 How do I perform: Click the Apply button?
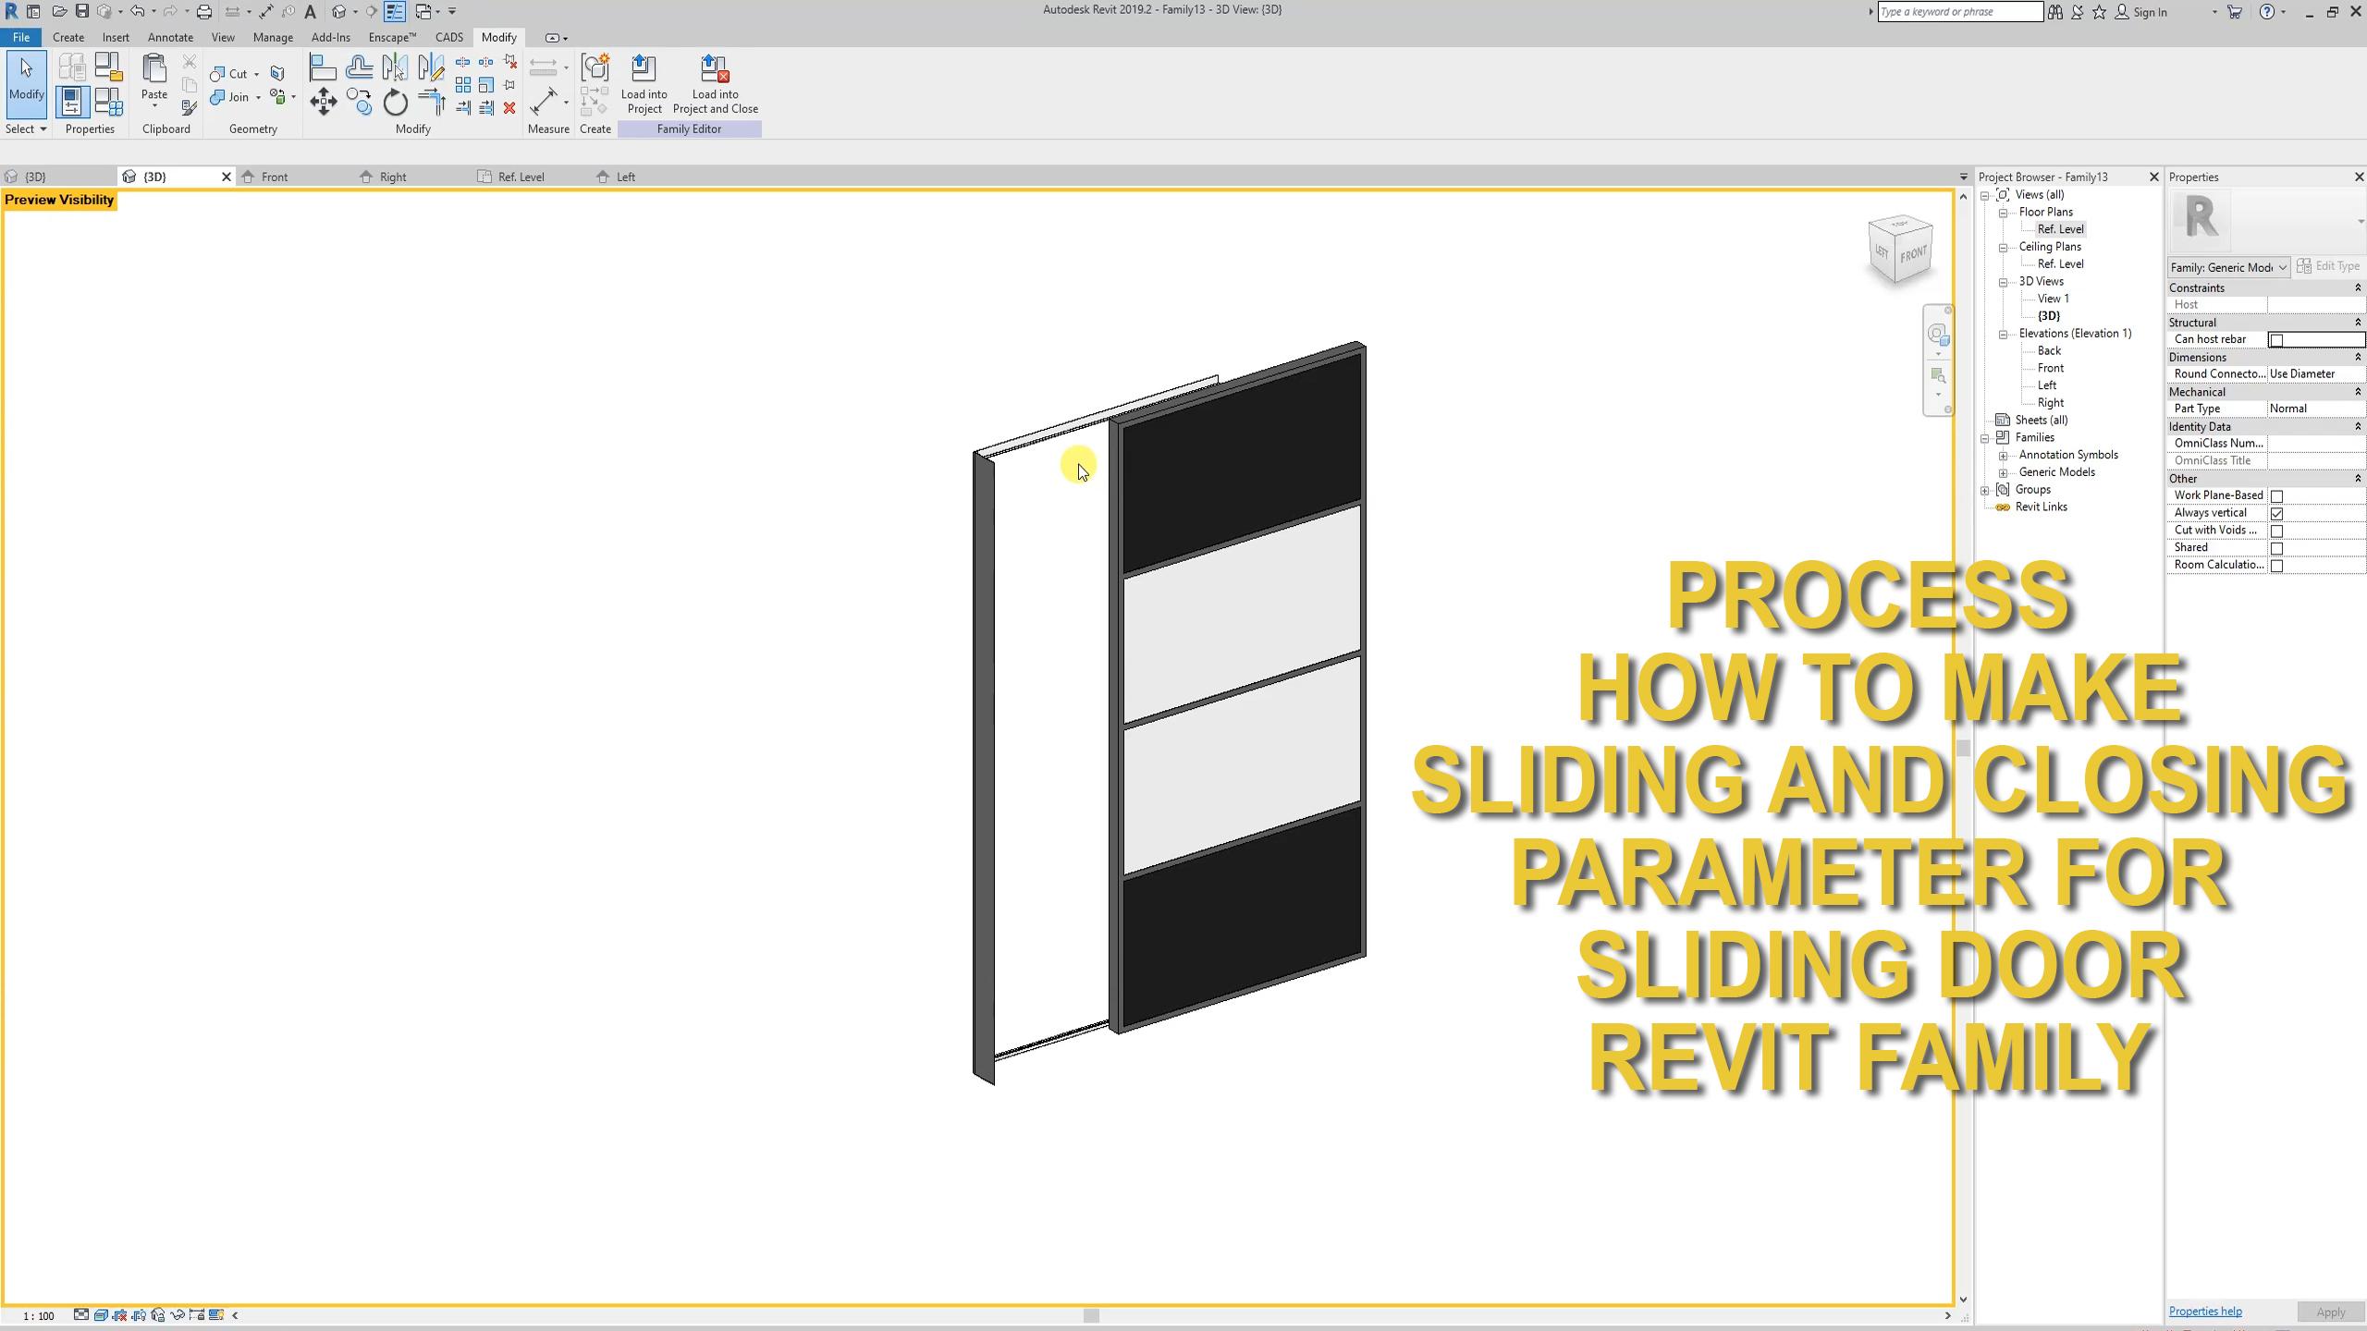click(x=2332, y=1311)
